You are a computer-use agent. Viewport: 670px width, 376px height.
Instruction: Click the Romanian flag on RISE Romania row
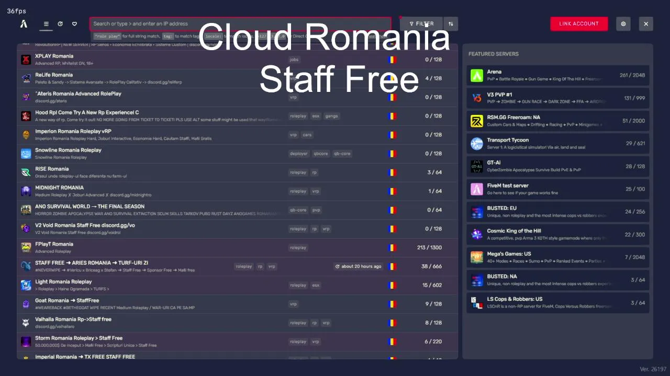click(x=392, y=172)
